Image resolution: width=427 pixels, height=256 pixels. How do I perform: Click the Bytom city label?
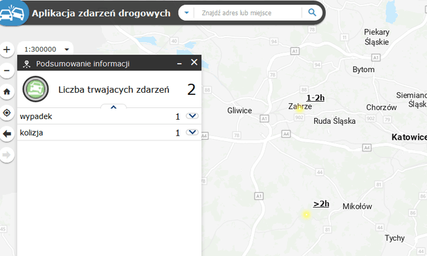(x=363, y=70)
